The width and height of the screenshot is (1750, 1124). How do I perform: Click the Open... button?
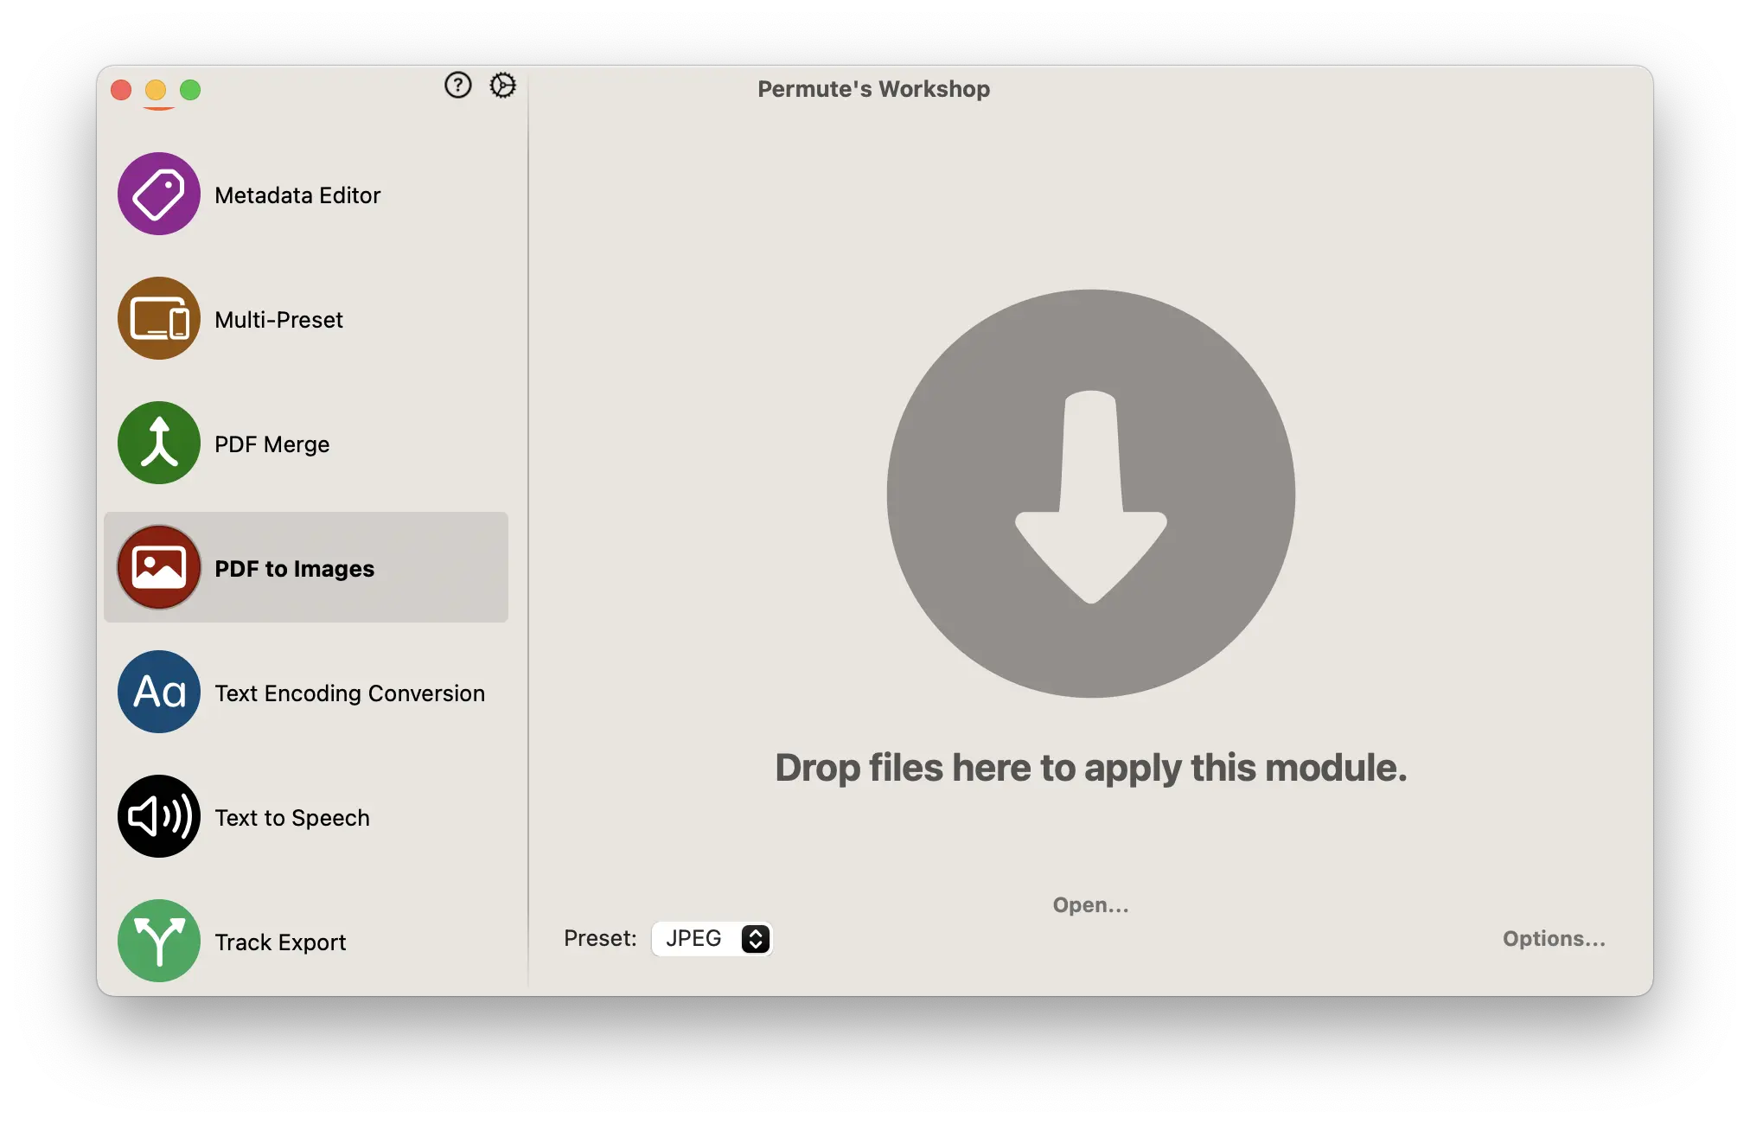point(1090,905)
